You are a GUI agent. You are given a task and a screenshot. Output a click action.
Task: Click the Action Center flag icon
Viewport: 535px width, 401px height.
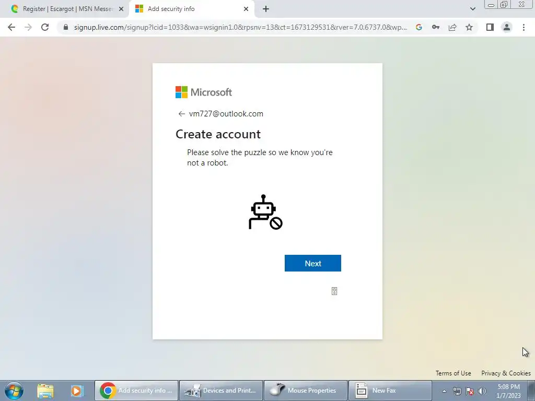pyautogui.click(x=470, y=391)
